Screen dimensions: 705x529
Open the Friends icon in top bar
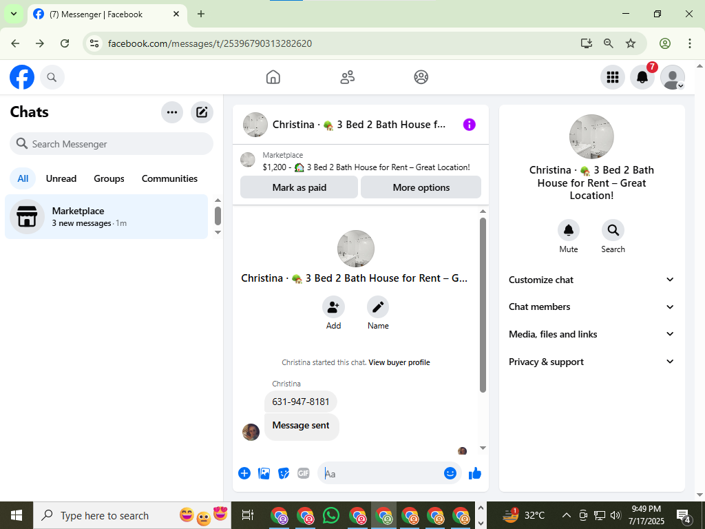[347, 77]
